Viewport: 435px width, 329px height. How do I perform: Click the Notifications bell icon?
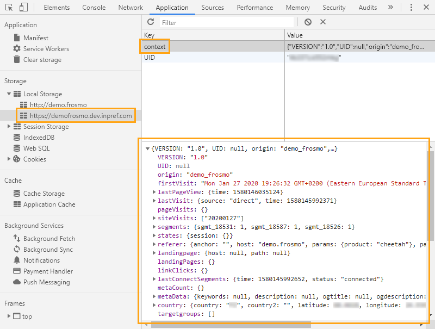tap(18, 260)
